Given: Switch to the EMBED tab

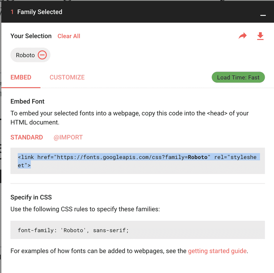Looking at the screenshot, I should 21,77.
